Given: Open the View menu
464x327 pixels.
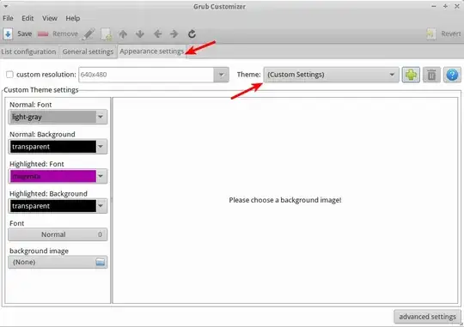Looking at the screenshot, I should [x=50, y=18].
